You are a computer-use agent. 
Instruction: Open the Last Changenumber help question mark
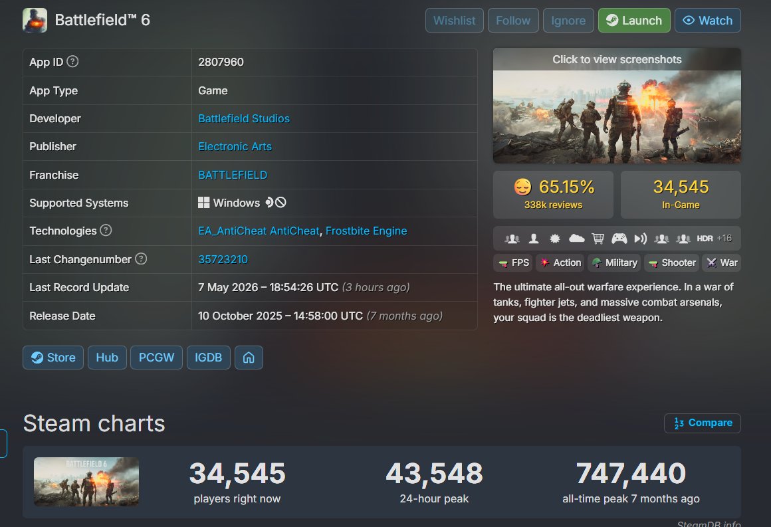(x=141, y=259)
